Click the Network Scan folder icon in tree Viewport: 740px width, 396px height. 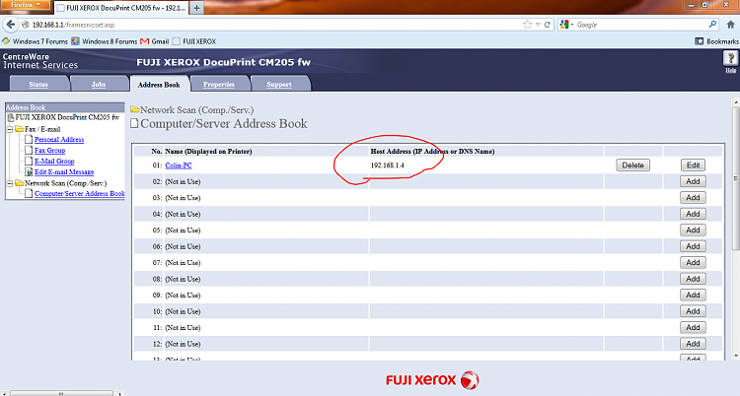point(20,183)
